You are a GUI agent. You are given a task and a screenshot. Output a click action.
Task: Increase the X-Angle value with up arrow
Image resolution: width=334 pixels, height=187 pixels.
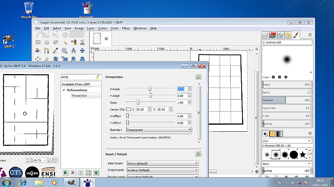click(x=190, y=88)
